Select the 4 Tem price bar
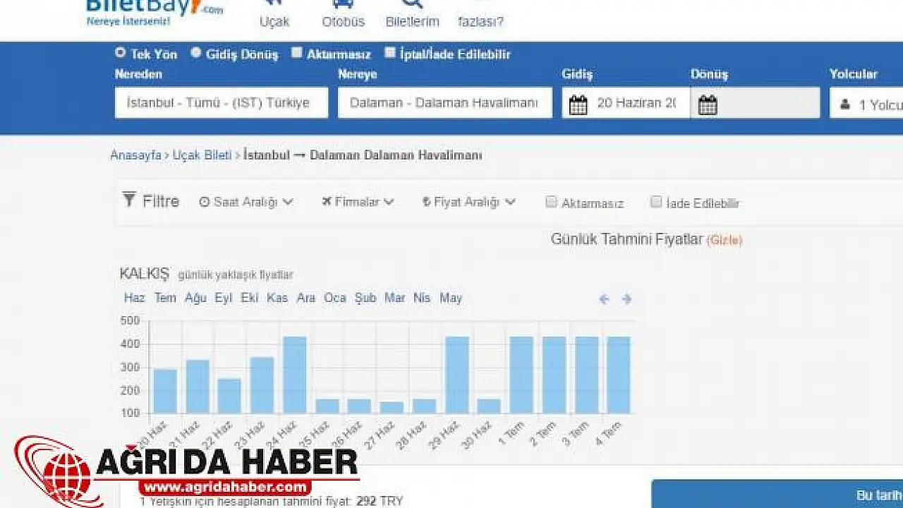903x508 pixels. coord(619,375)
